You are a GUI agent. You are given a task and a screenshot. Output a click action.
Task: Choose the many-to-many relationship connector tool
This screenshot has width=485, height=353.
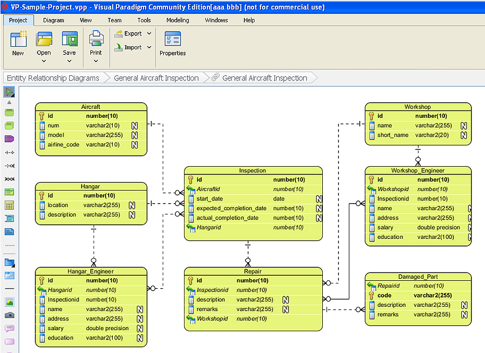pyautogui.click(x=9, y=179)
